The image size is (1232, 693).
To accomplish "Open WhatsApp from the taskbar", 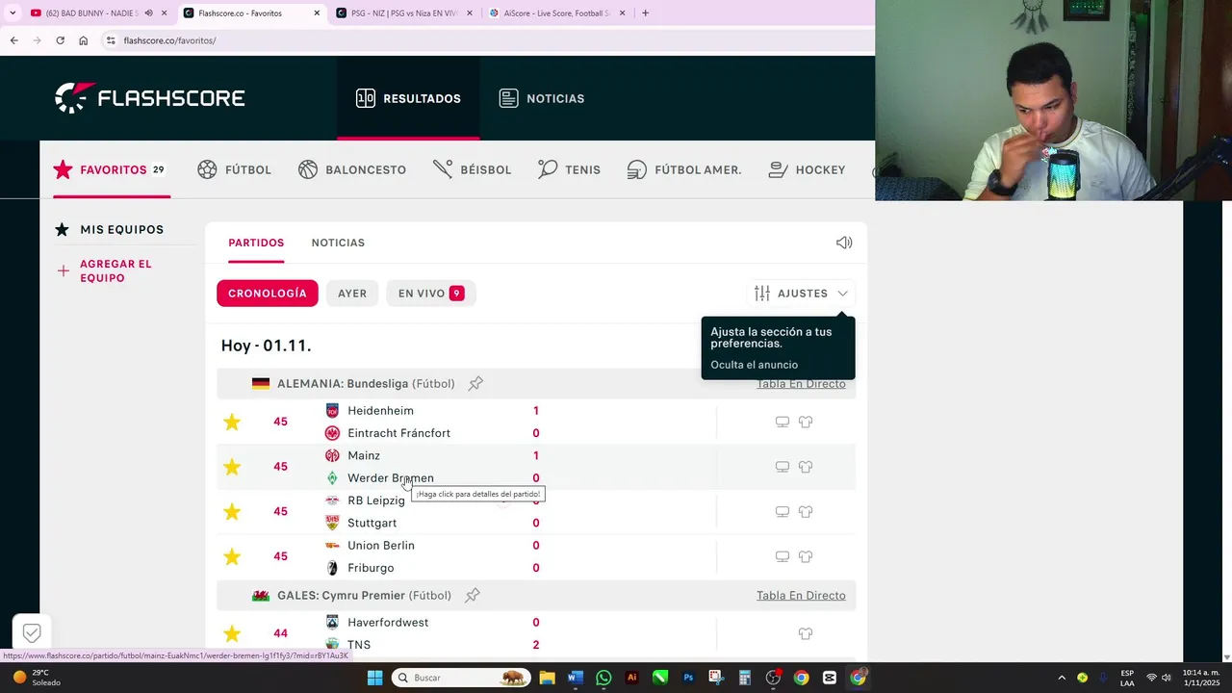I will coord(603,678).
